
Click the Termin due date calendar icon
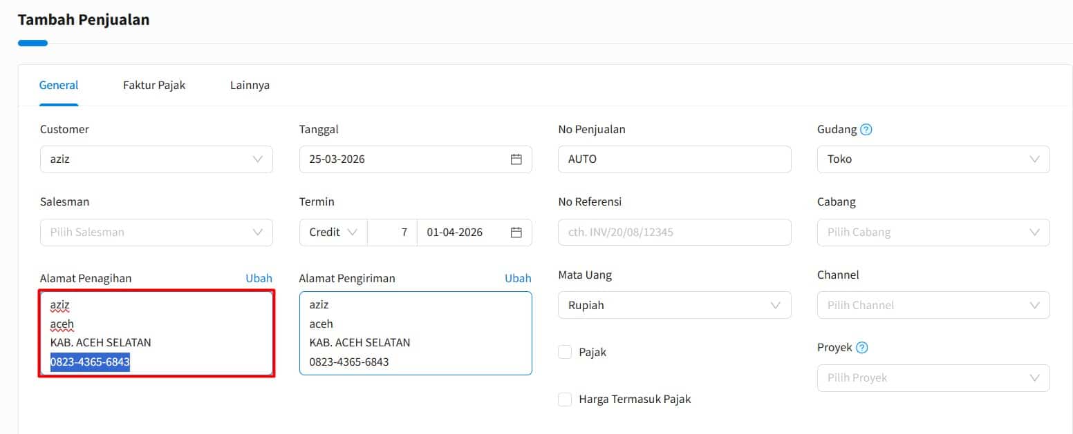pyautogui.click(x=516, y=233)
